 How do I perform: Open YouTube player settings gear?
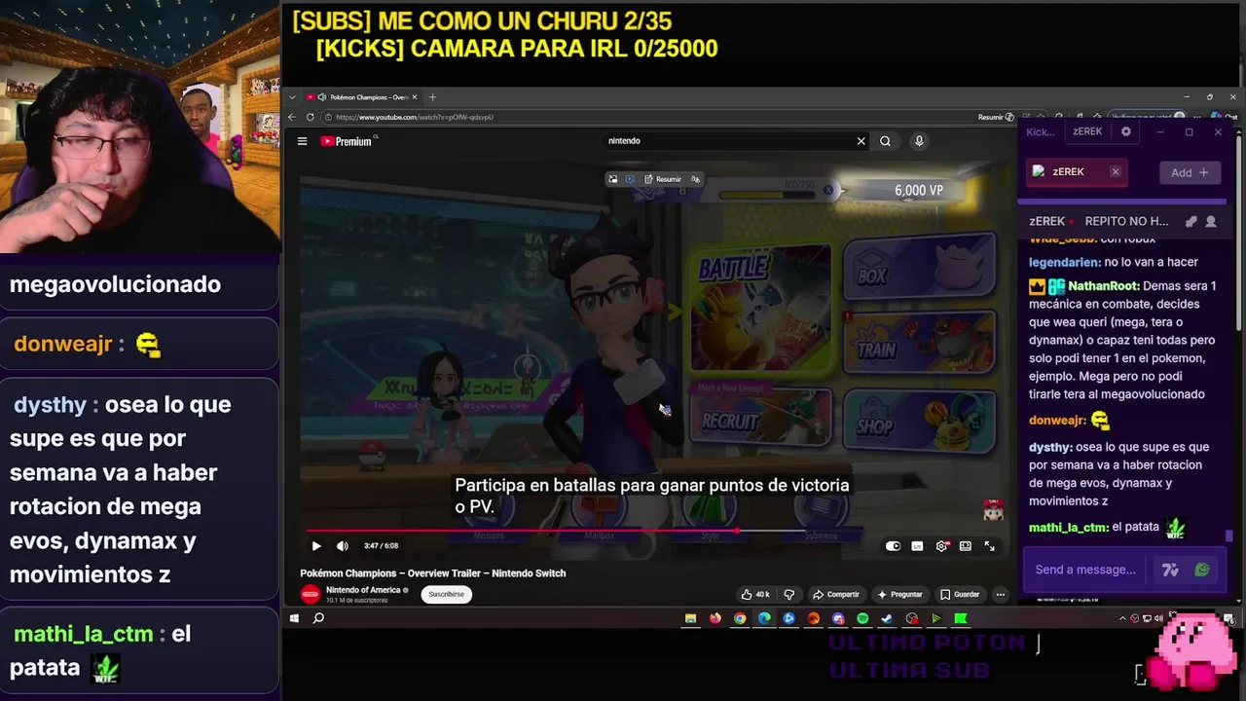coord(941,546)
